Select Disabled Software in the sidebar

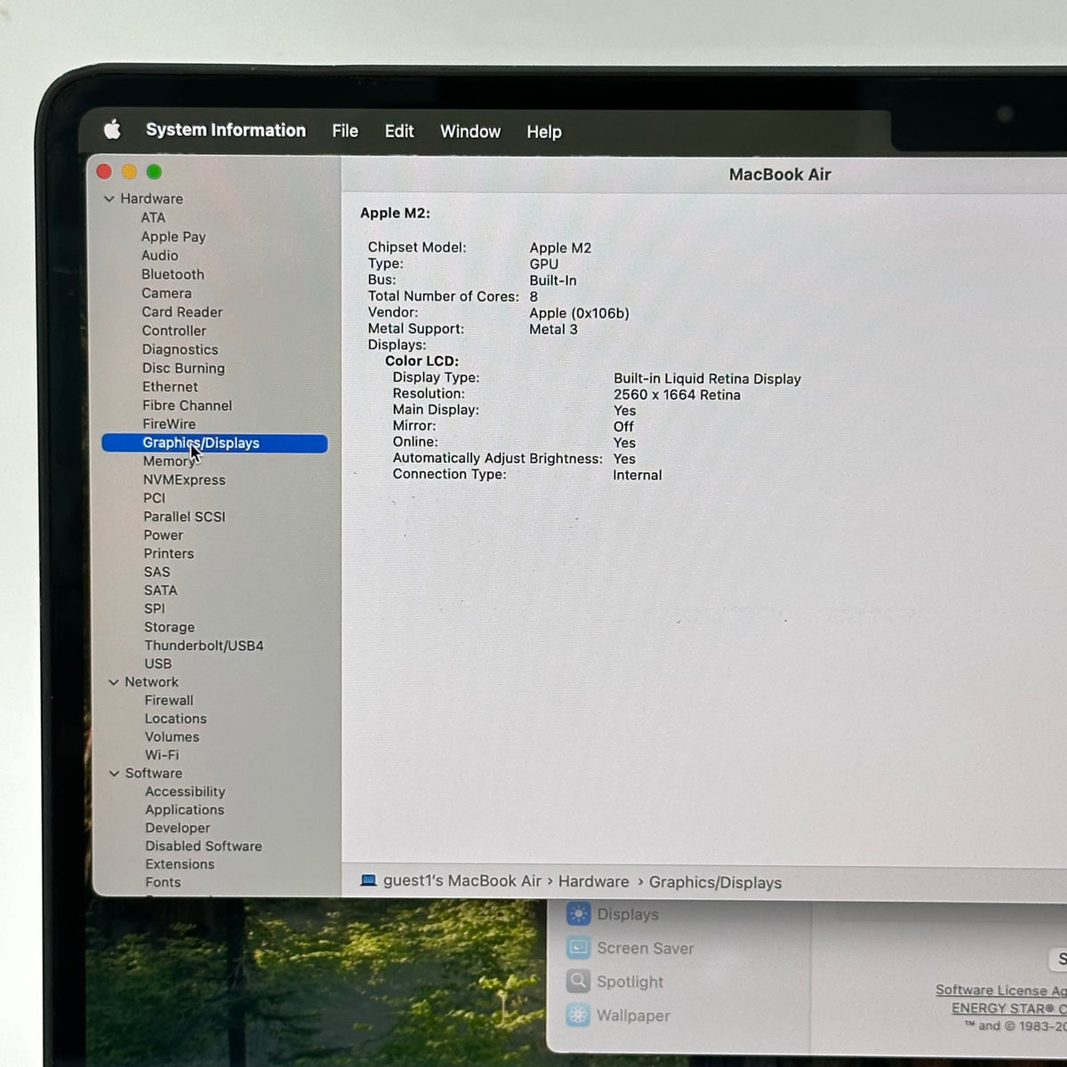click(204, 846)
